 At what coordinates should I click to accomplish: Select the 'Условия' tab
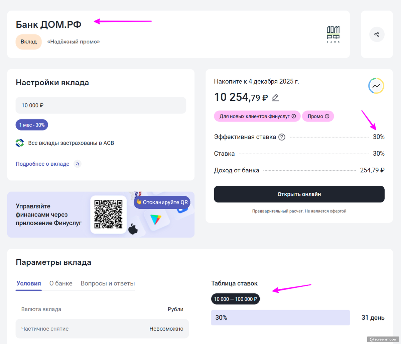point(29,283)
